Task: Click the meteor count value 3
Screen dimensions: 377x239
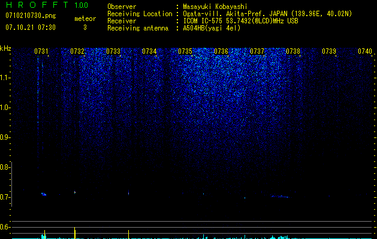Action: coord(85,27)
